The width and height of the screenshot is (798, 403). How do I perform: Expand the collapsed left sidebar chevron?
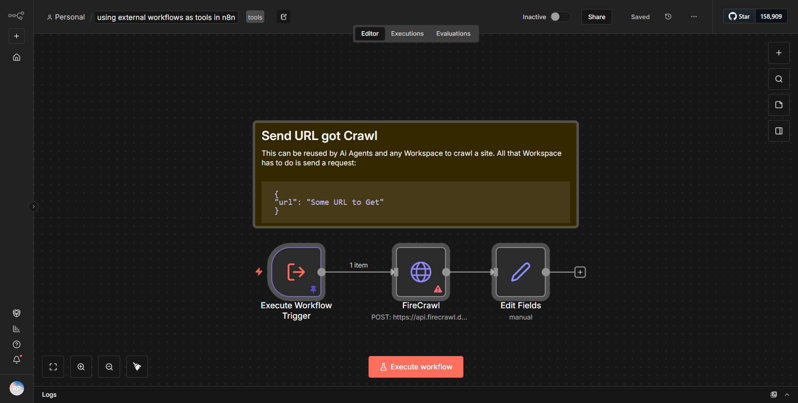coord(34,206)
